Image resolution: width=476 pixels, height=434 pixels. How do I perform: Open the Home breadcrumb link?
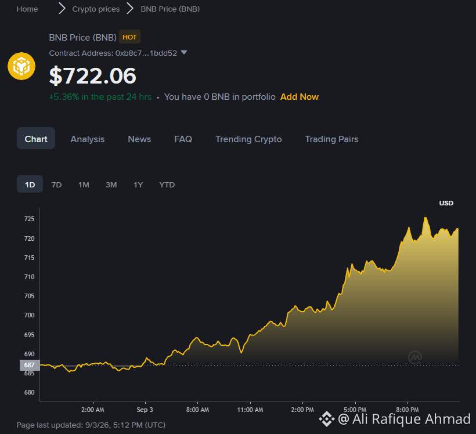27,9
